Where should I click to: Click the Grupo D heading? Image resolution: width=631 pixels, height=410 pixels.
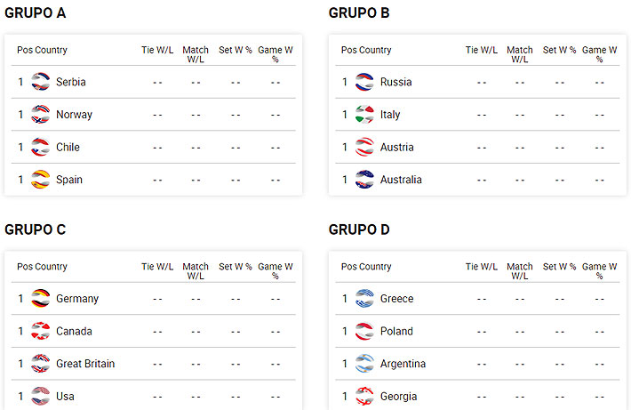[359, 230]
